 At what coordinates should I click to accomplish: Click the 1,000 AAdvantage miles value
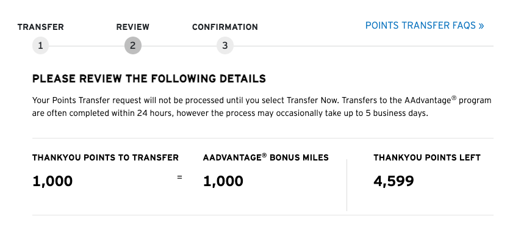point(223,181)
